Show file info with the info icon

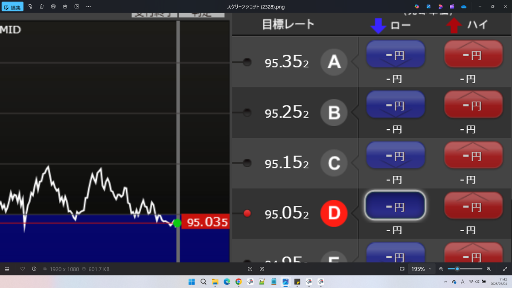pyautogui.click(x=34, y=269)
